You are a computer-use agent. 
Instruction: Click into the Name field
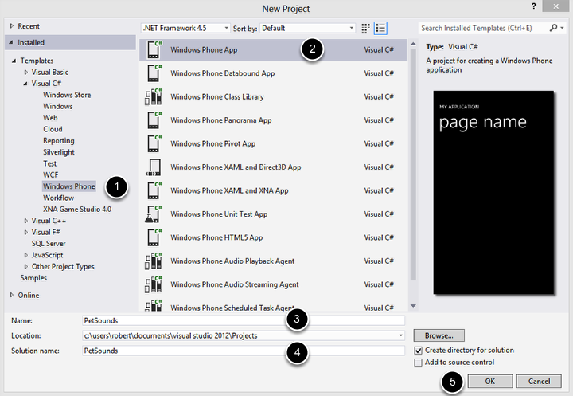point(244,320)
